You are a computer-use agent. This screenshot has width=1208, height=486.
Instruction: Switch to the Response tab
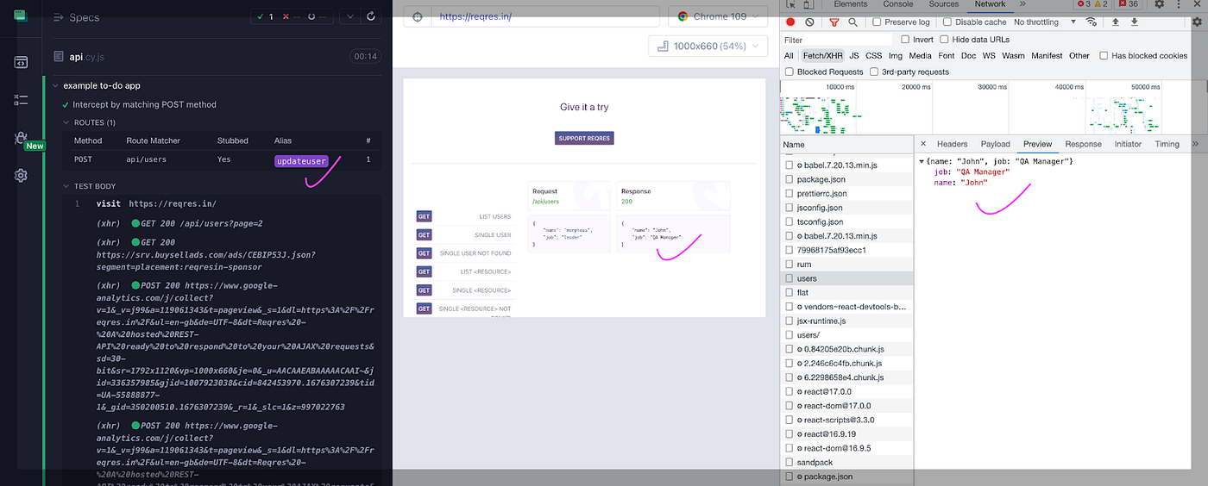[x=1083, y=144]
